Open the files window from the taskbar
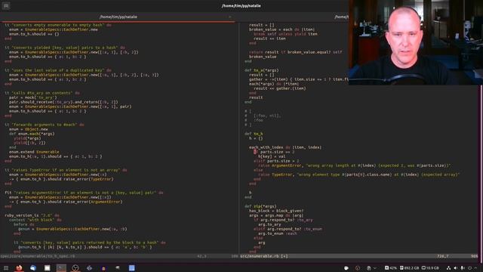The image size is (483, 272). point(47,268)
